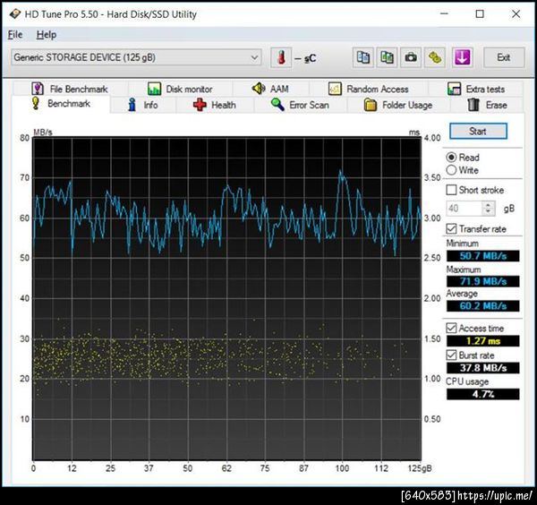The height and width of the screenshot is (505, 537).
Task: Expand the Generic STORAGE DEVICE drive dropdown
Action: tap(136, 57)
